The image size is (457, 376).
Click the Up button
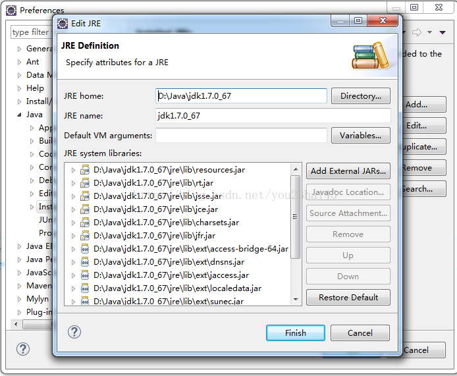coord(348,255)
